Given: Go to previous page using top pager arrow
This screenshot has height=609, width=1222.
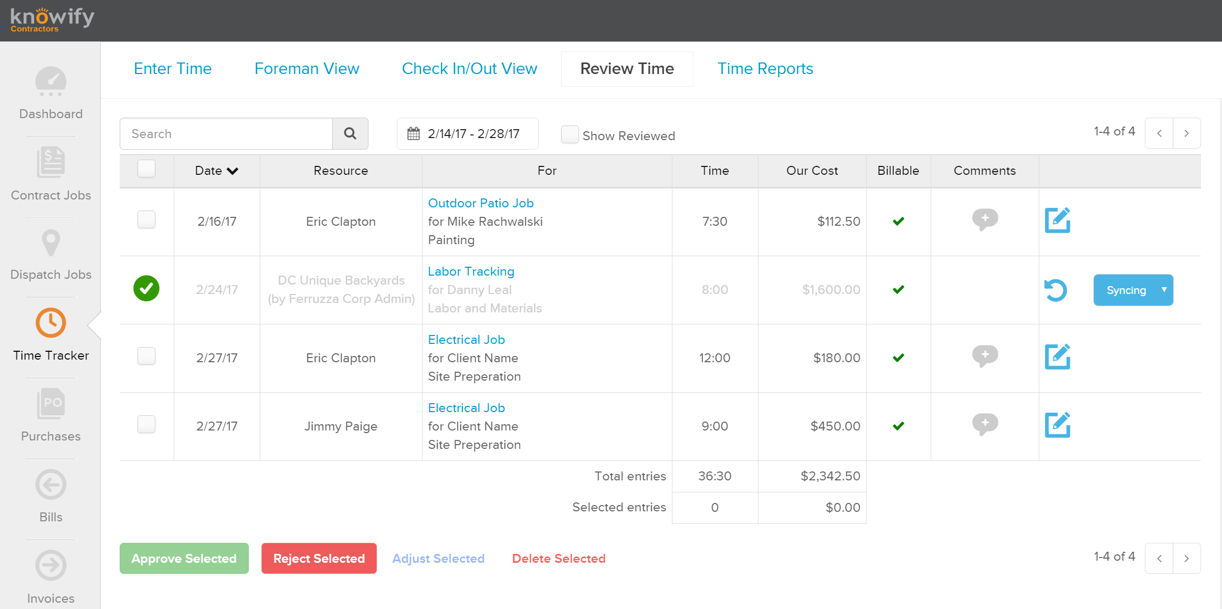Looking at the screenshot, I should [x=1159, y=133].
